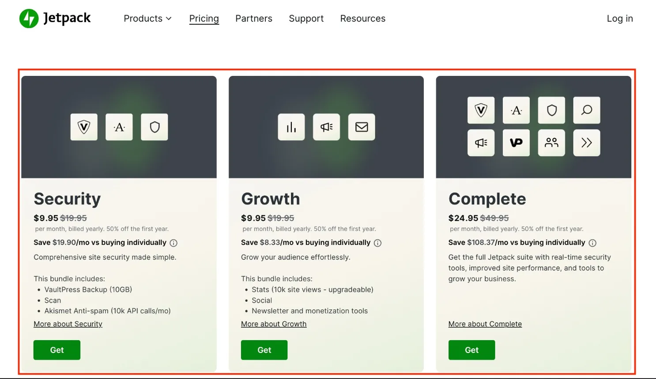Viewport: 656px width, 379px height.
Task: Click "Akismet Anti-spam (10k API calls/mo)" item
Action: [x=107, y=311]
